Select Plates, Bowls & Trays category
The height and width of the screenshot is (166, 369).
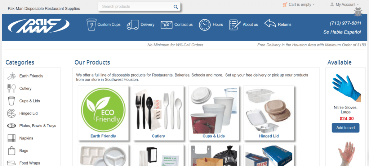click(x=37, y=126)
